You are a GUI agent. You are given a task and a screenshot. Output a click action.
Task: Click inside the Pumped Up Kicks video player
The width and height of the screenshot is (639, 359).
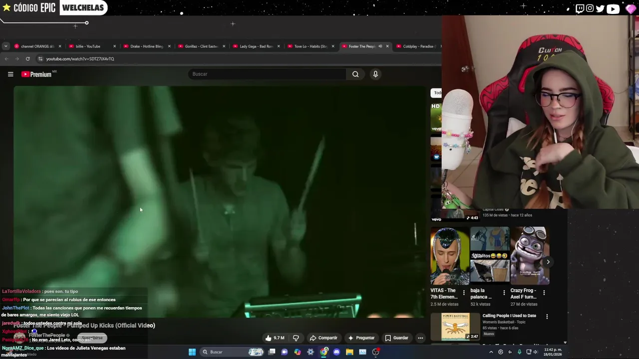click(220, 202)
